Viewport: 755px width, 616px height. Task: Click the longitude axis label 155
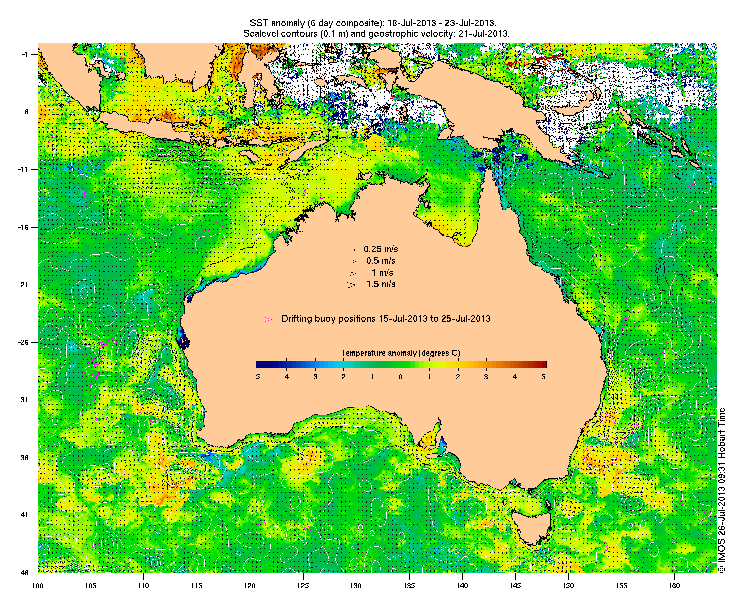(621, 586)
